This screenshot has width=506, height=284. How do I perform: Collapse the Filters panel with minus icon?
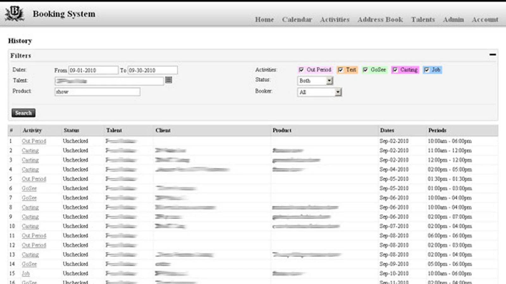point(492,55)
